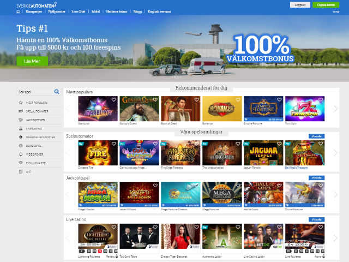Open Mest populära via star icon

pos(21,103)
